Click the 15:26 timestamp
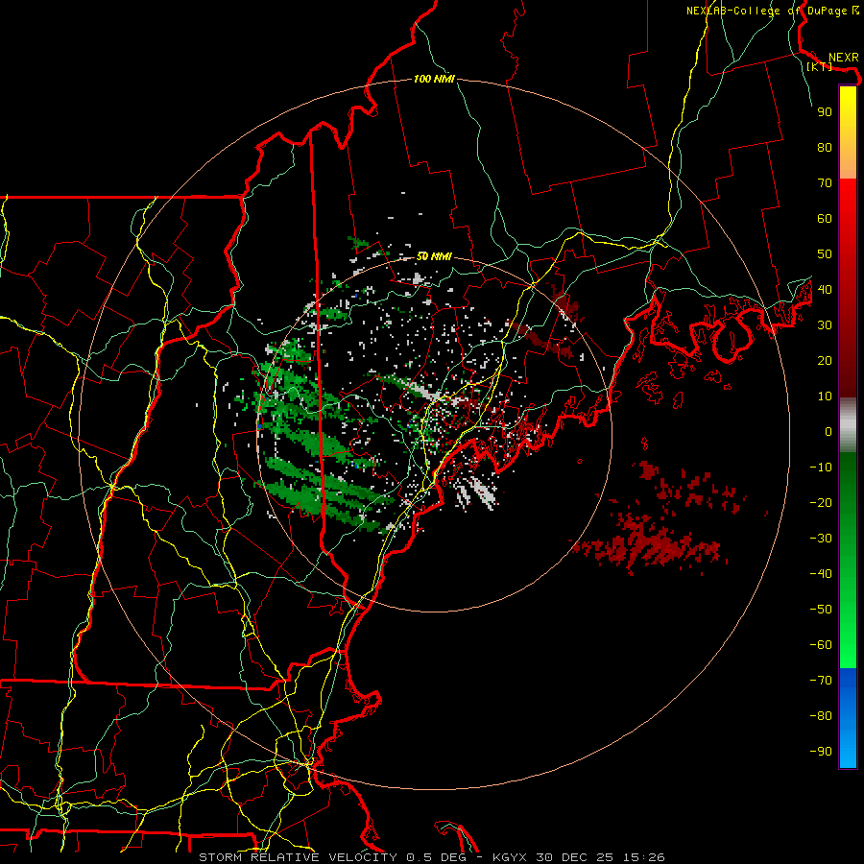Screen dimensions: 864x864 [644, 857]
